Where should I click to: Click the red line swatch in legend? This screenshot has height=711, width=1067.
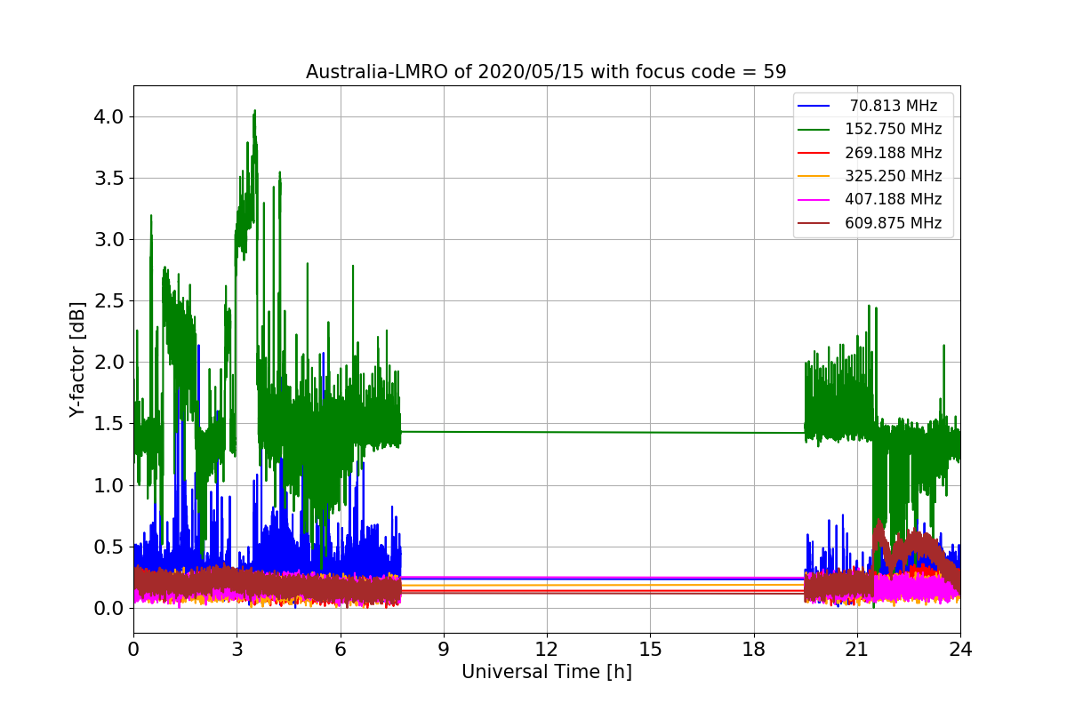[x=814, y=153]
